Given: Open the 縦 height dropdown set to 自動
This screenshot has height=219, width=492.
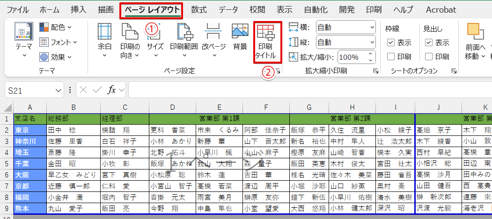Looking at the screenshot, I should tap(346, 42).
